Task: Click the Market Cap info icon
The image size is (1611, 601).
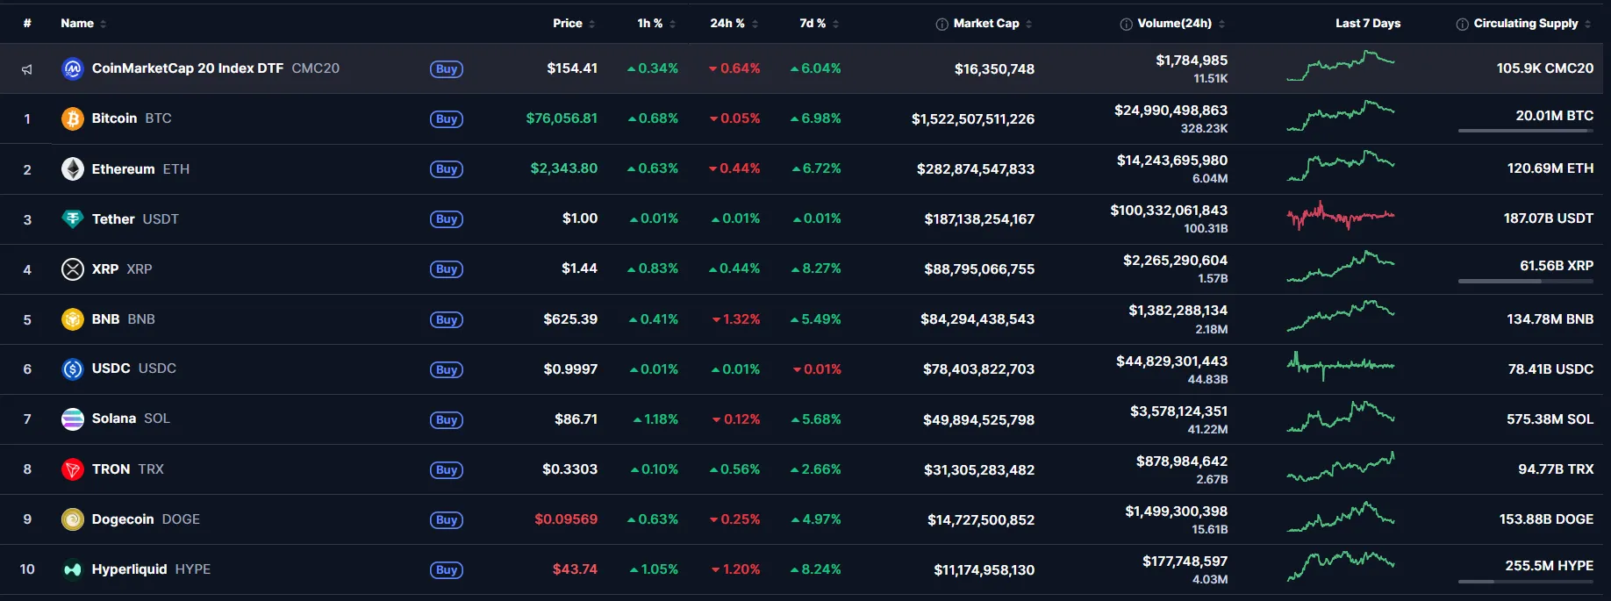Action: point(942,25)
